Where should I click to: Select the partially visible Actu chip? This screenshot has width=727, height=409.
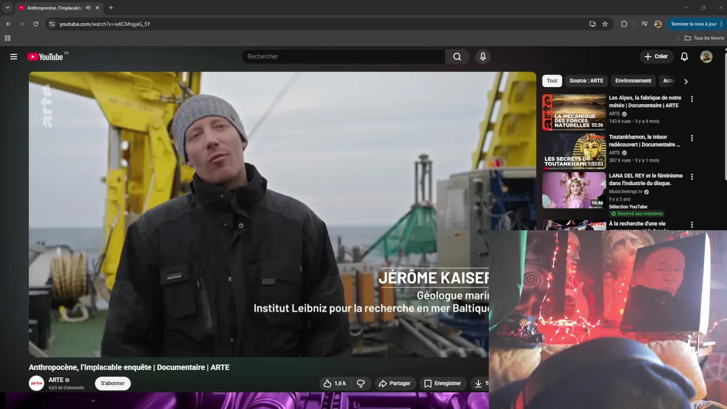tap(668, 81)
